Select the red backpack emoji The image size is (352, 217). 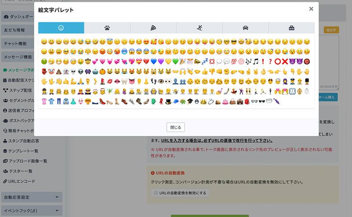coord(247,102)
